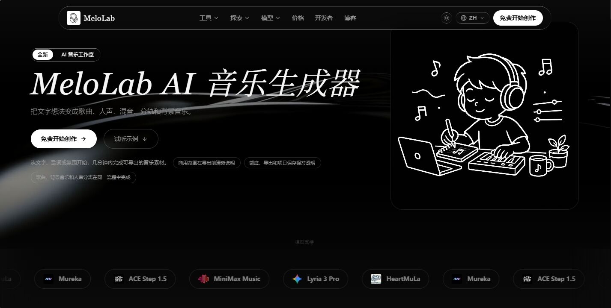
Task: Click the 试听示例 down-arrow button
Action: click(131, 139)
